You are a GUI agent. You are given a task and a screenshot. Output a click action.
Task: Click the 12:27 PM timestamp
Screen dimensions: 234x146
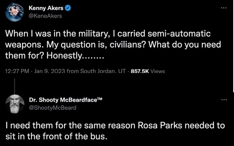click(x=17, y=71)
